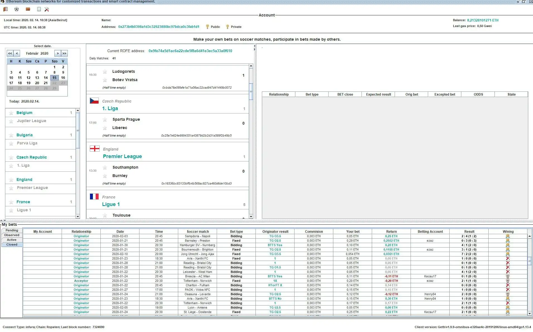Select Ligue 1 in country list
Viewport: 533px width, 332px height.
point(24,210)
